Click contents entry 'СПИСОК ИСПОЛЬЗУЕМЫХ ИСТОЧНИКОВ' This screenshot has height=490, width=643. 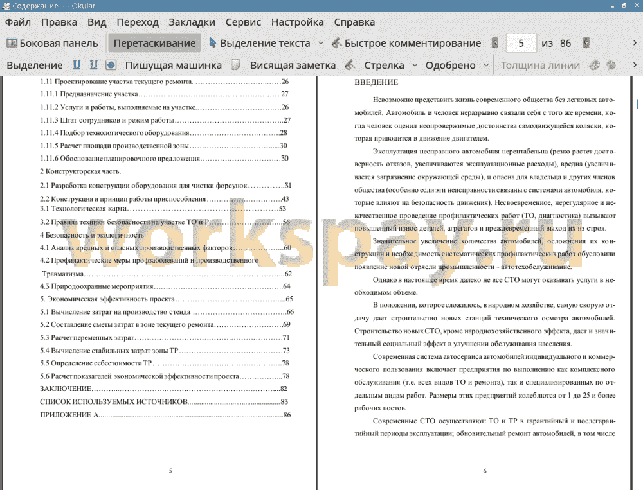[164, 402]
